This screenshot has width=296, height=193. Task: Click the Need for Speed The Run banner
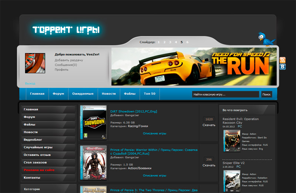tap(194, 67)
